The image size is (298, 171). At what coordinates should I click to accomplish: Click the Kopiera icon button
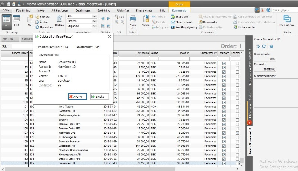coord(42,17)
